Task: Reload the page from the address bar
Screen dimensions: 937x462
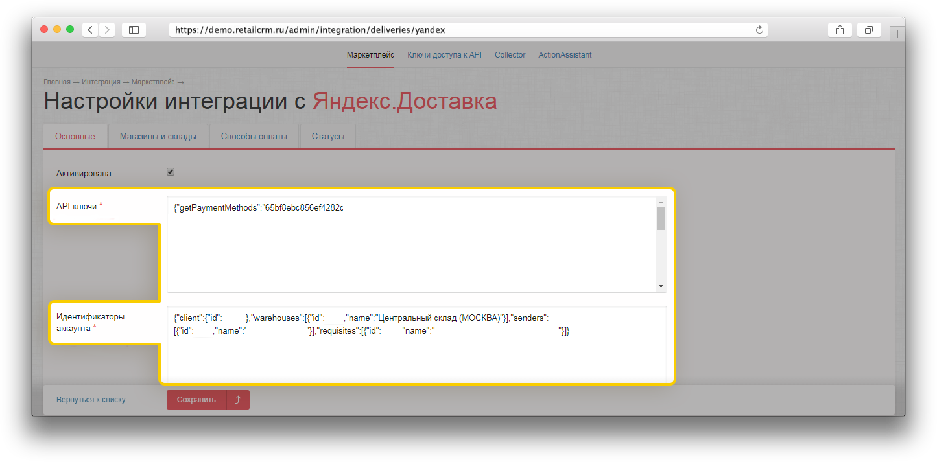Action: coord(759,30)
